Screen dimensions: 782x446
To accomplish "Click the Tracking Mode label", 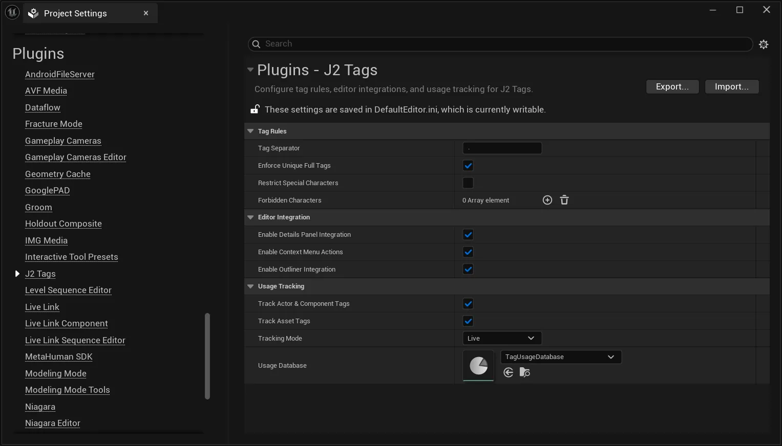I will point(280,339).
